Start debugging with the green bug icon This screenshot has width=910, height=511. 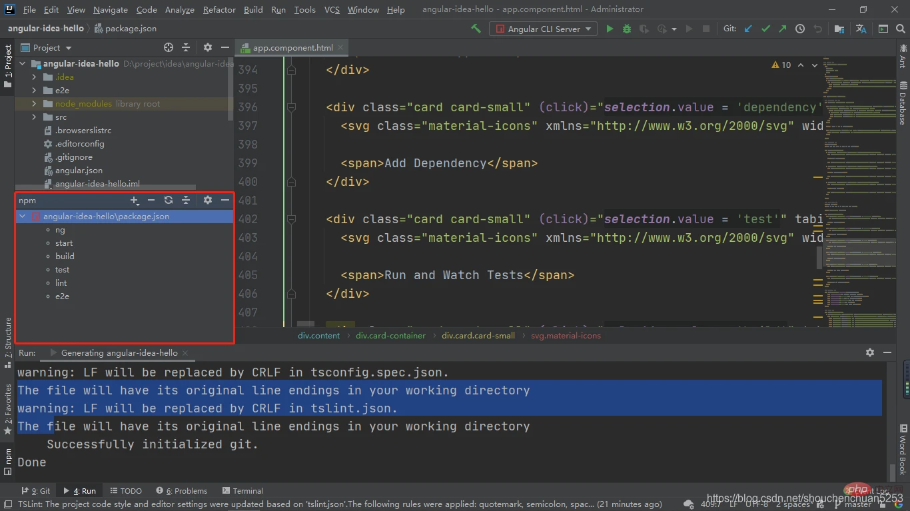[x=627, y=29]
